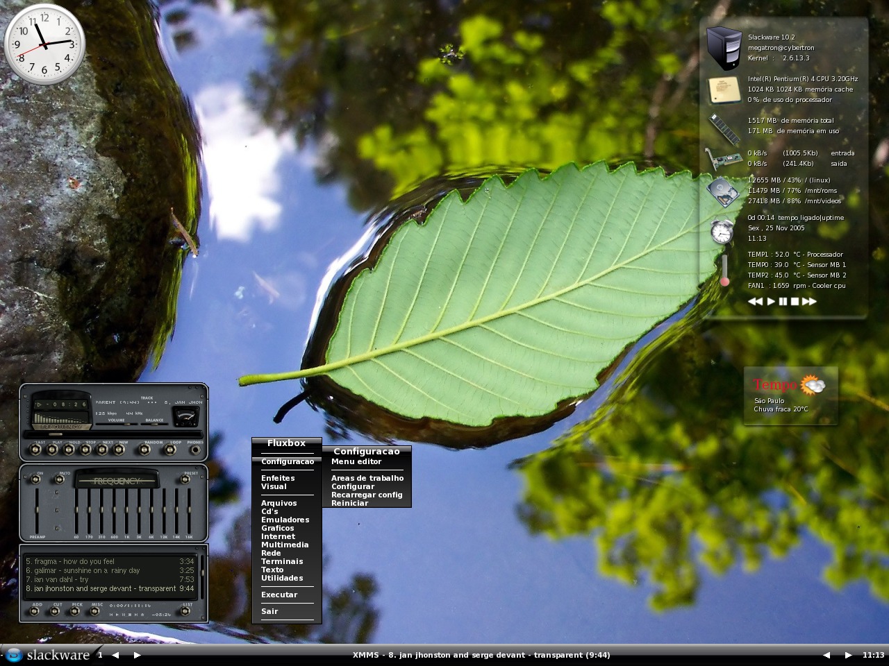Open the playlist Misc menu knob

(94, 611)
